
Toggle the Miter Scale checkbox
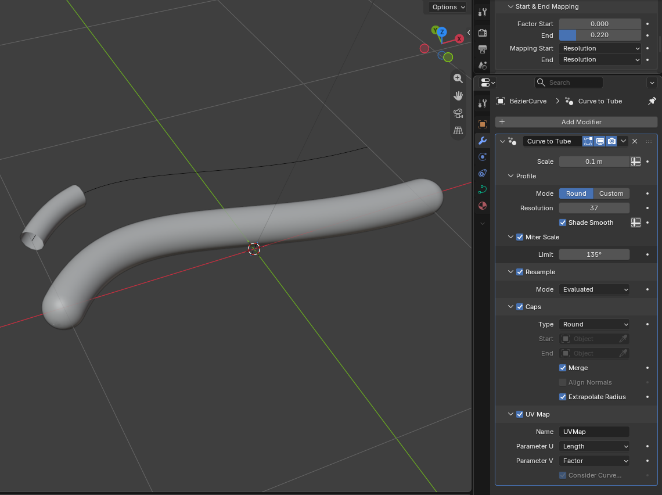pos(520,237)
